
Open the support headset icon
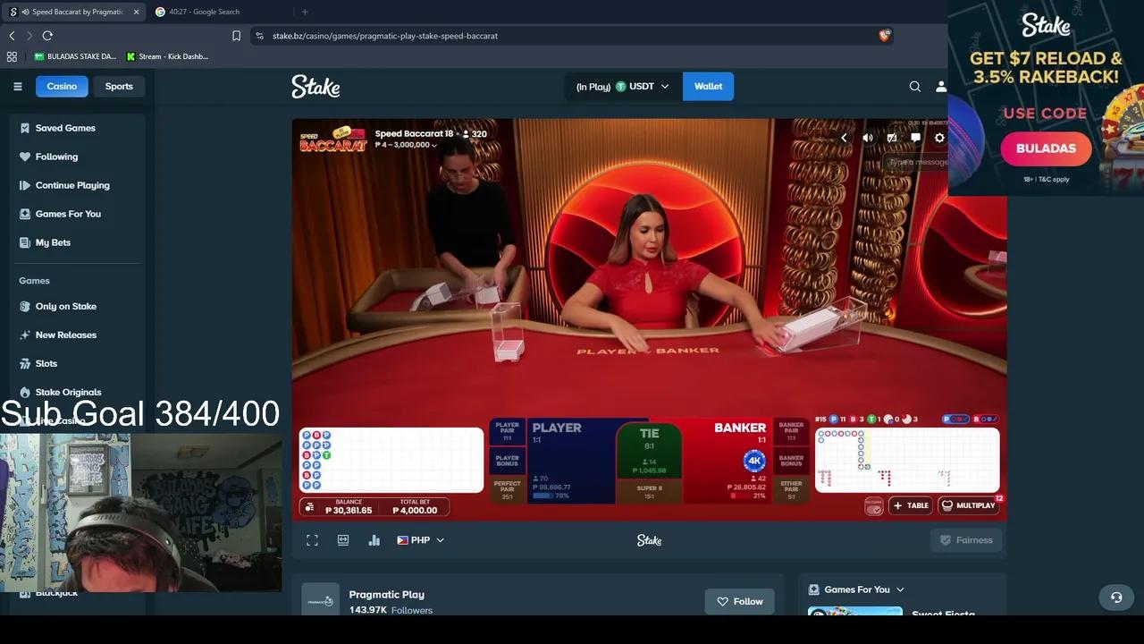pos(1115,597)
